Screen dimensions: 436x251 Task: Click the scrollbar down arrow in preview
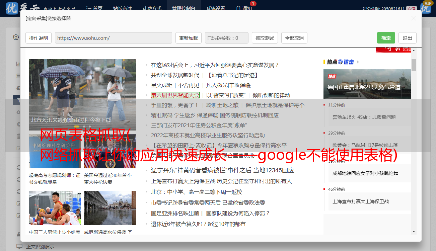point(414,231)
